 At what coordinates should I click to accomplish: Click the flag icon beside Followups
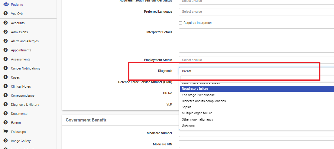(x=6, y=131)
